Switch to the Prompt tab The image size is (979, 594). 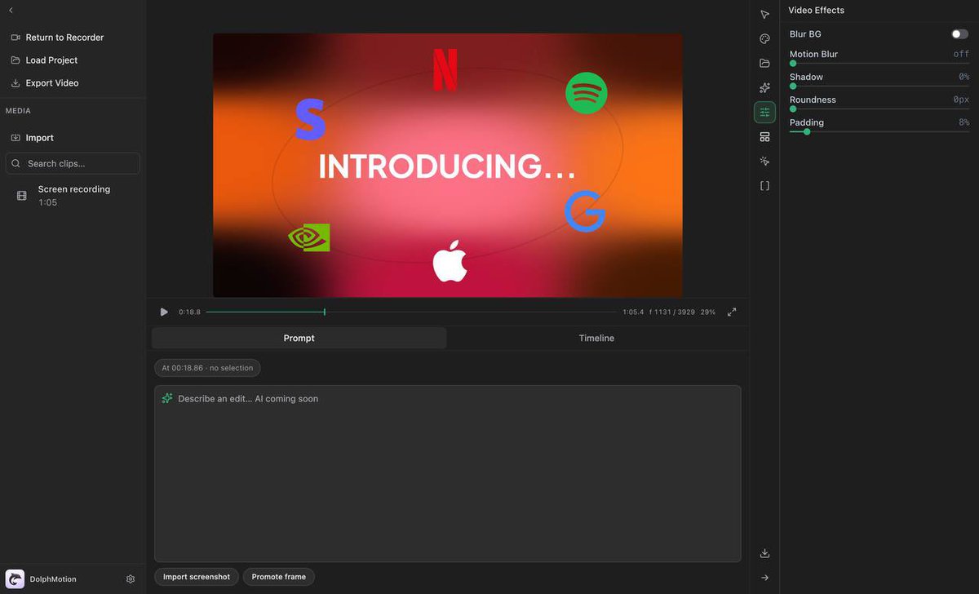pos(299,338)
